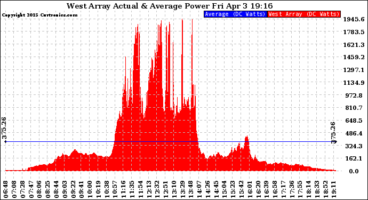This screenshot has height=200, width=368.
Task: Click the x-axis time label 16:01
Action: (250, 189)
